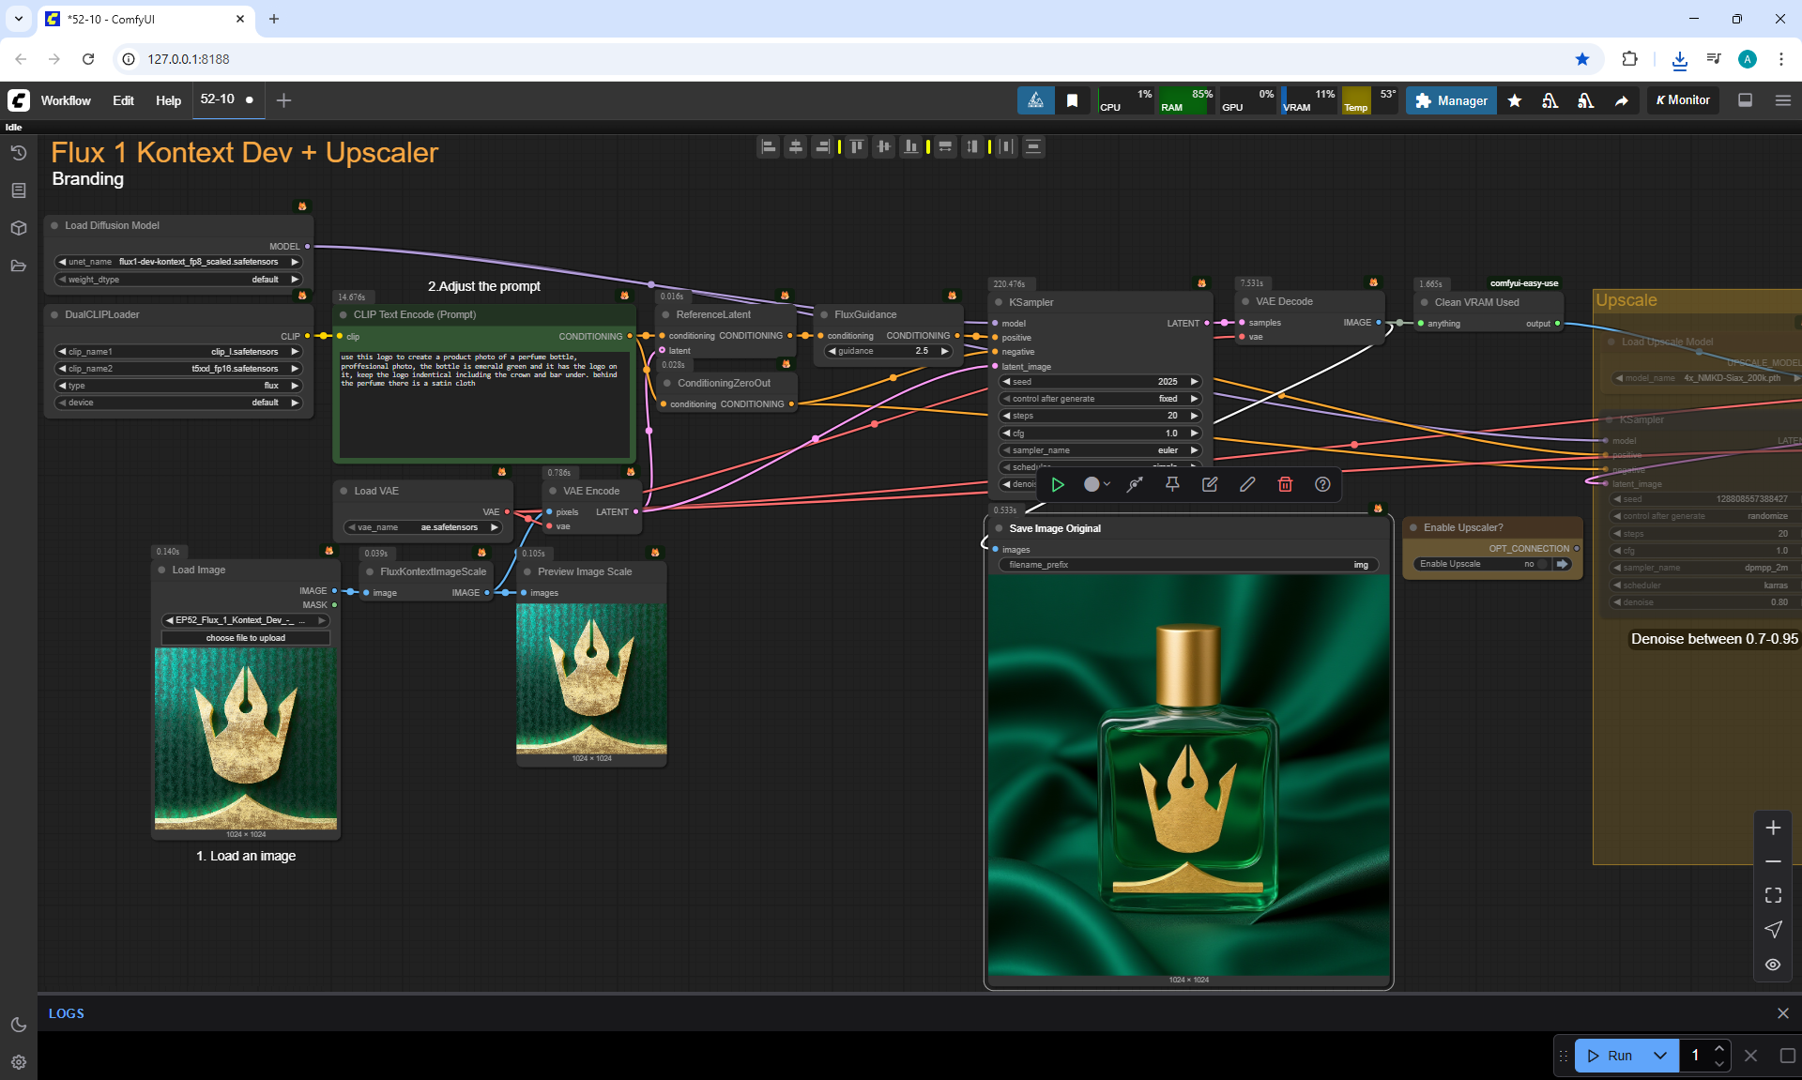Open the Workflow menu
Viewport: 1802px width, 1080px height.
pyautogui.click(x=66, y=100)
